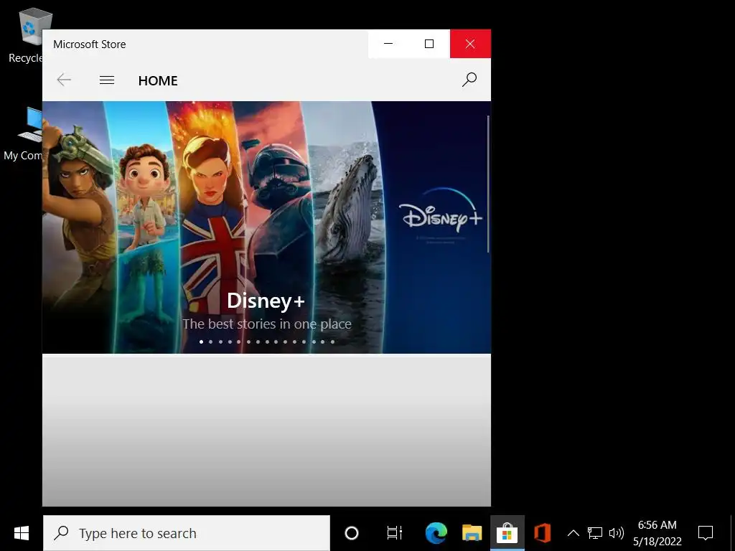Open the clock showing 6:56 AM

pos(657,533)
